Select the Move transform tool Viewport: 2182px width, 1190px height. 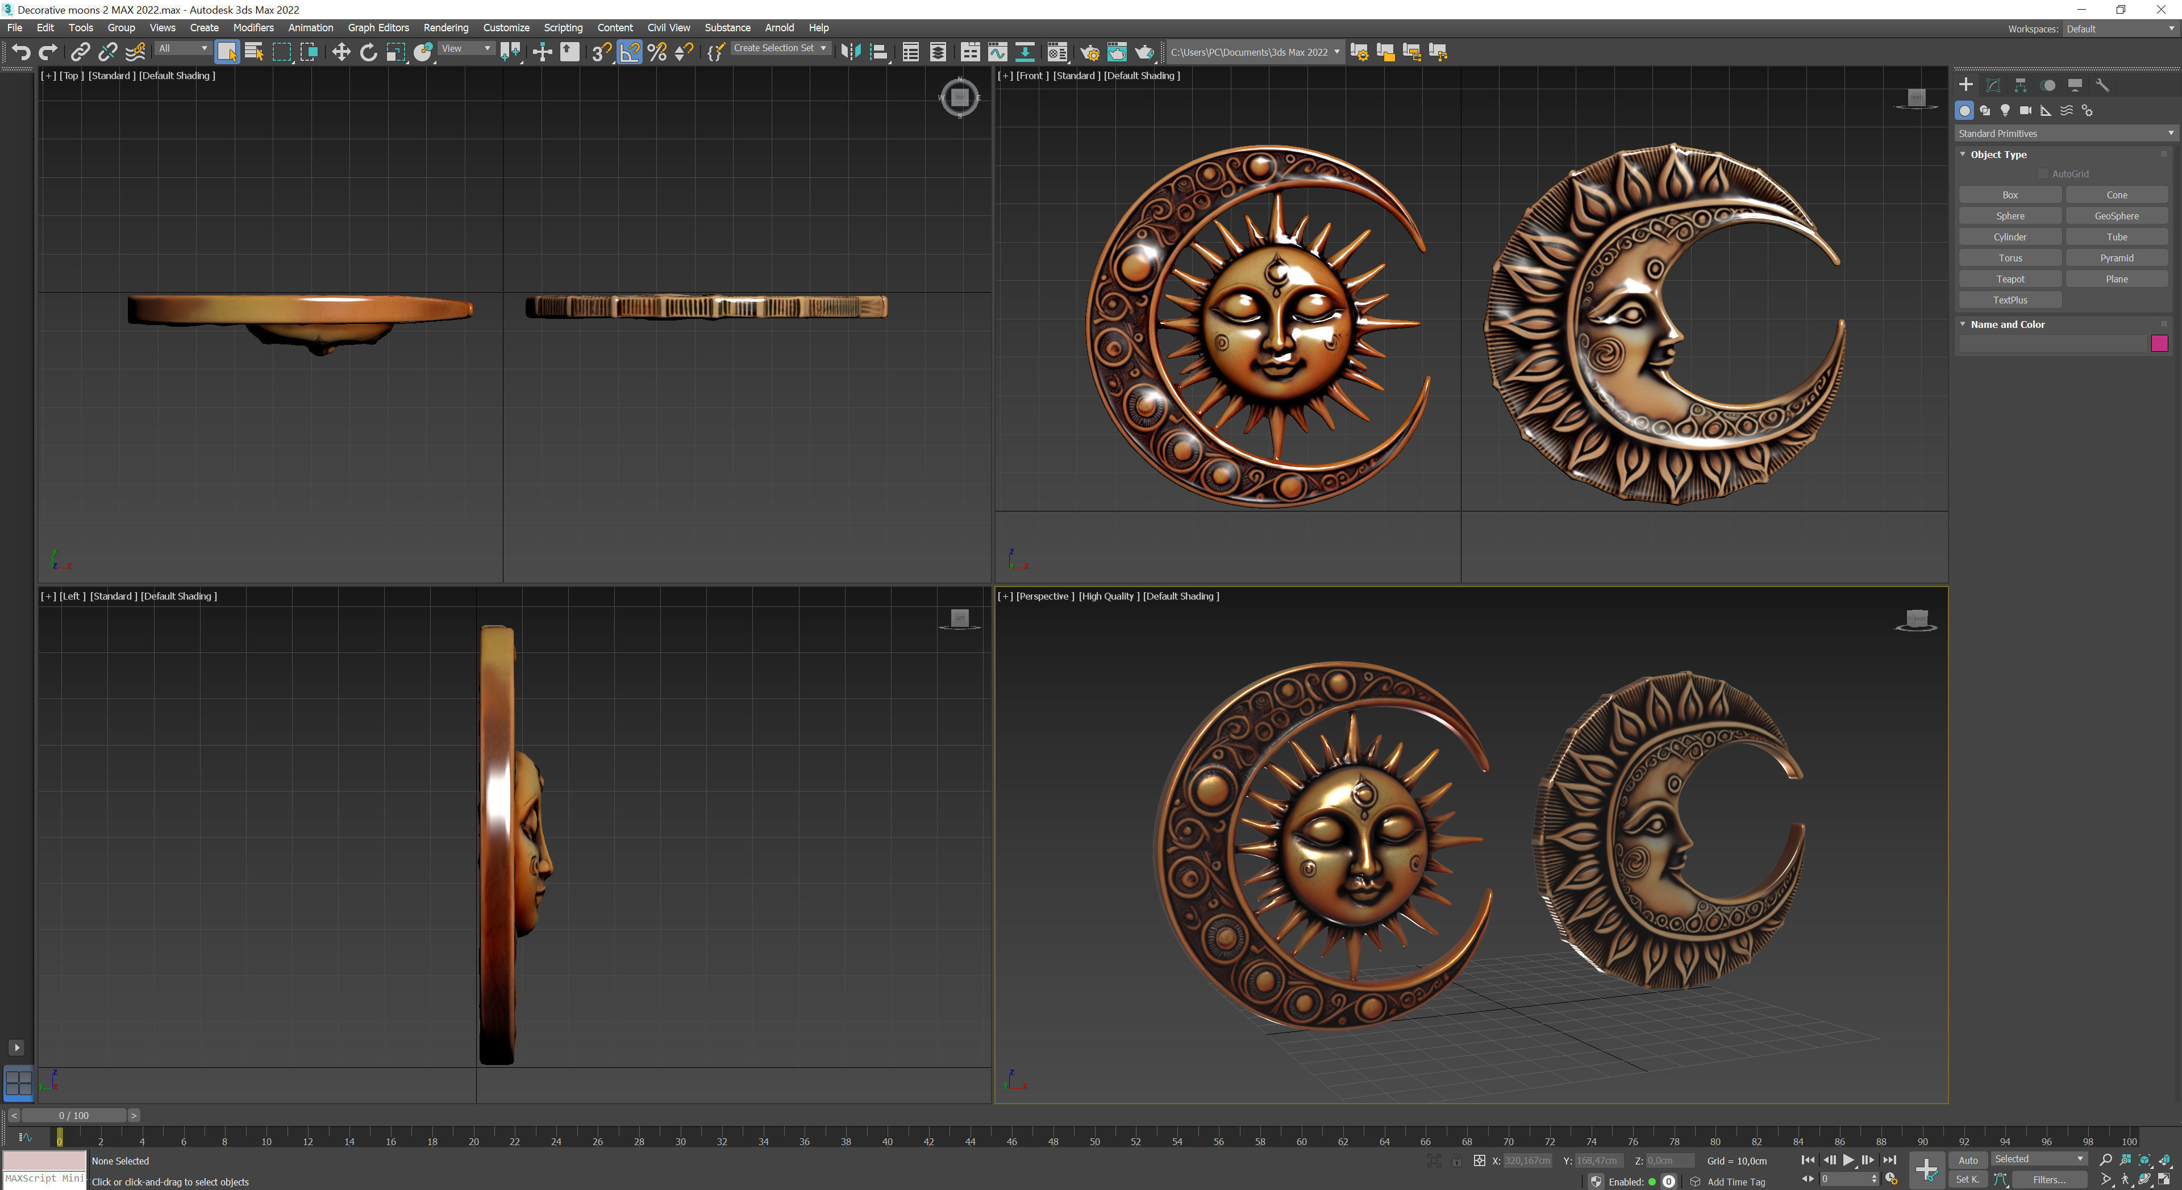click(340, 52)
